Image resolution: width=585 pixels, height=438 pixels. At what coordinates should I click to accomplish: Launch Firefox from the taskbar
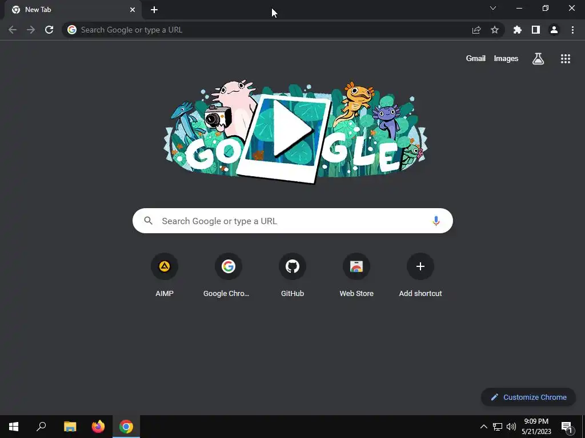[x=98, y=427]
